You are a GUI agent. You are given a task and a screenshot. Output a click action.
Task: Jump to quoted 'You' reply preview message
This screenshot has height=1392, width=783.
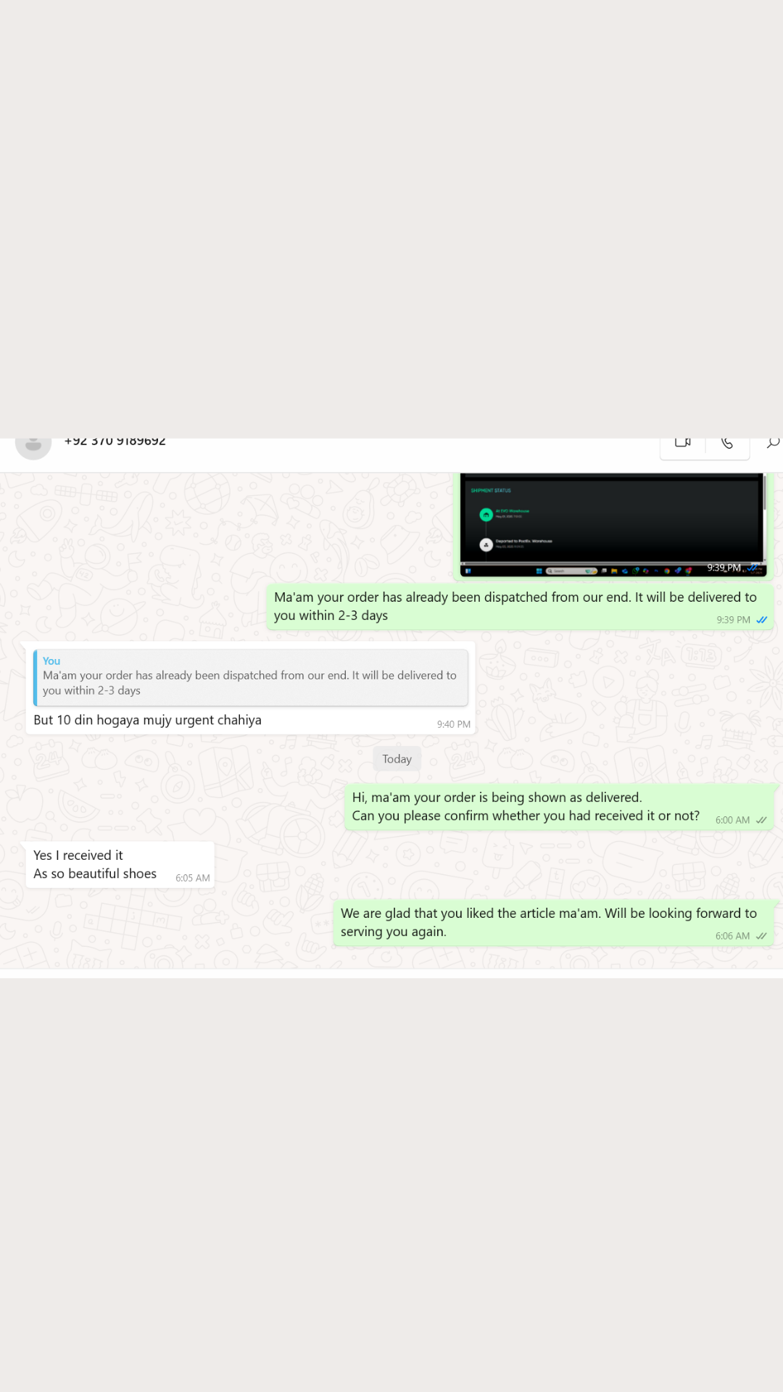click(x=251, y=678)
